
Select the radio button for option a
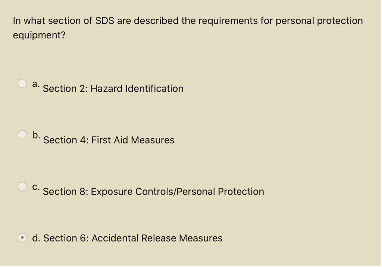[x=22, y=83]
